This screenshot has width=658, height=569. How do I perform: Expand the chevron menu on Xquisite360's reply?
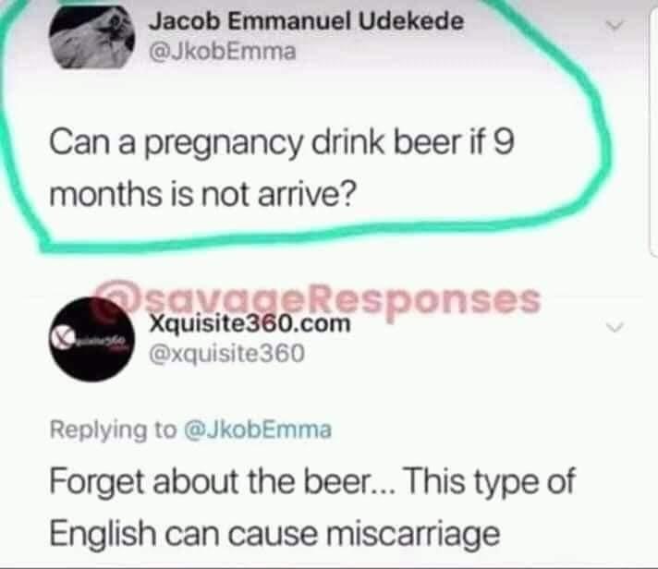[x=615, y=327]
